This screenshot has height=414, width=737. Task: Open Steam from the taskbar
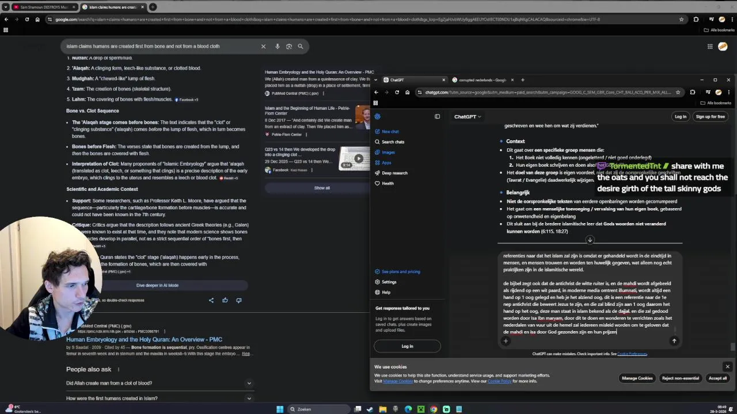pyautogui.click(x=370, y=409)
